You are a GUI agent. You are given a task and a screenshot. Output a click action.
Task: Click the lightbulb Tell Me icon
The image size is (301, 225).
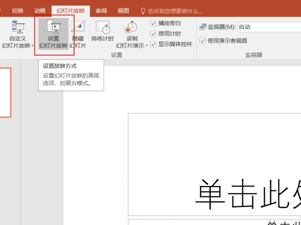pos(143,10)
